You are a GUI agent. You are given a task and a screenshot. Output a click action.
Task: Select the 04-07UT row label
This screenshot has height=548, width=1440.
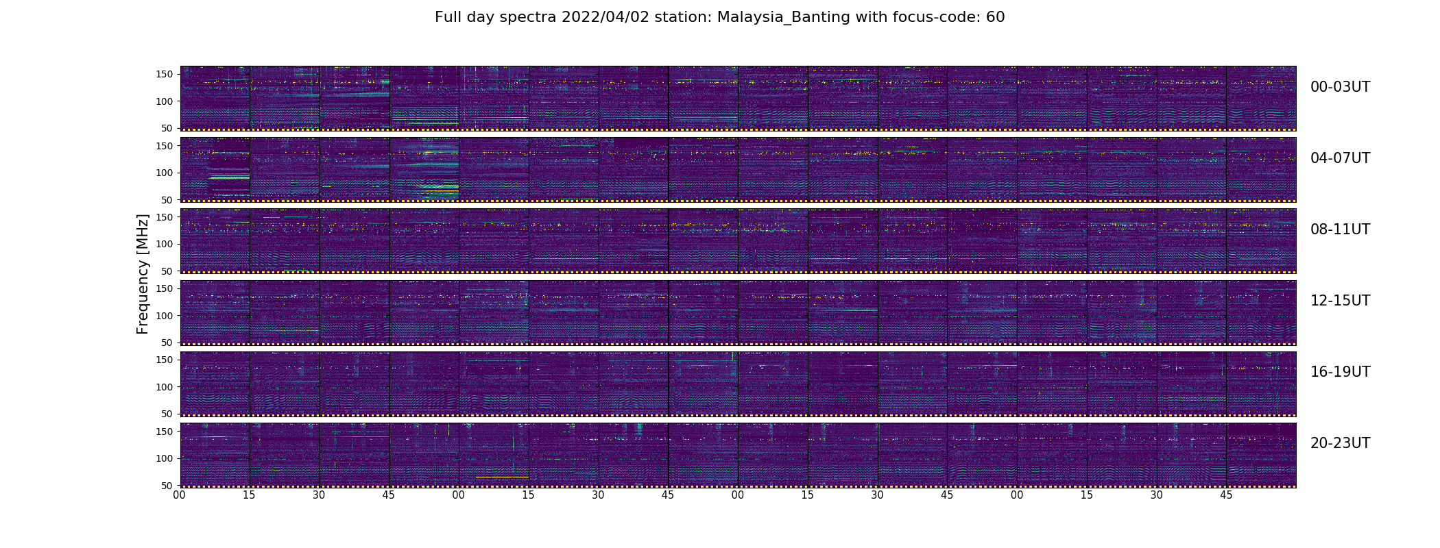(1340, 158)
